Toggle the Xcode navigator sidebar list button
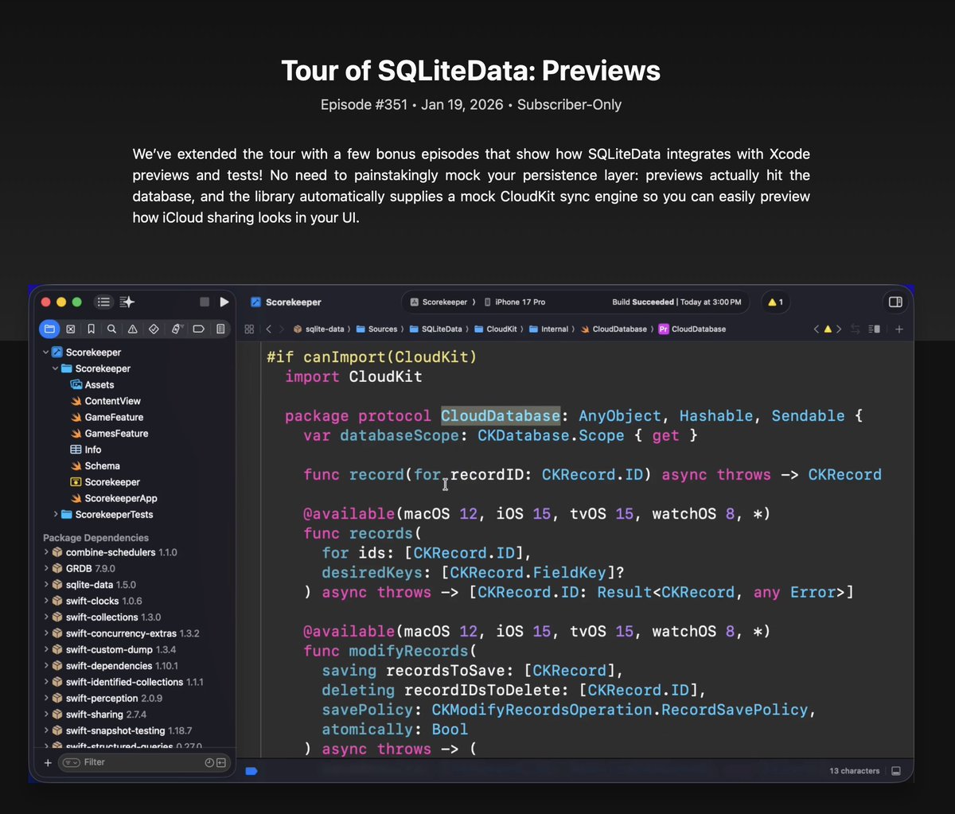955x814 pixels. click(x=103, y=302)
